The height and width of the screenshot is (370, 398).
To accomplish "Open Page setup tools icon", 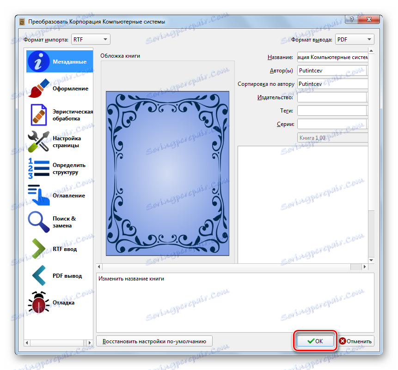I will [38, 142].
